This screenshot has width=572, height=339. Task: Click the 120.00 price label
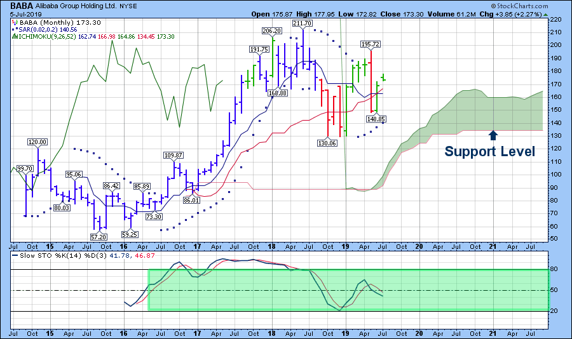[x=38, y=142]
